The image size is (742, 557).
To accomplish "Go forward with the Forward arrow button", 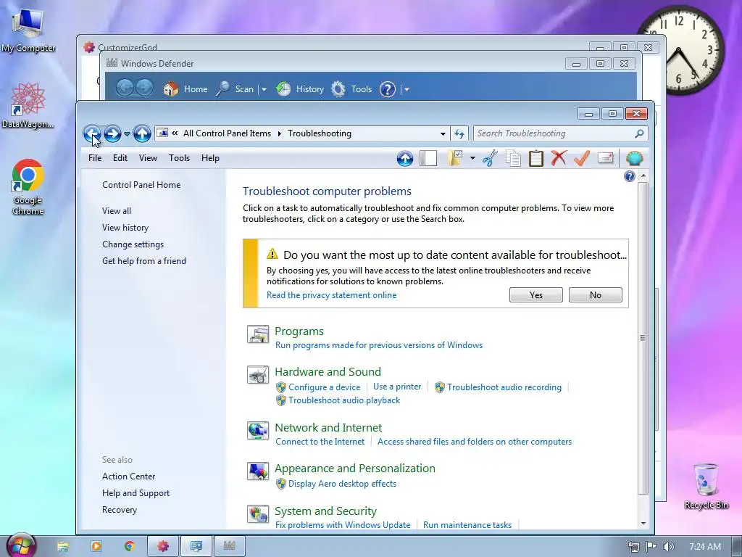I will (112, 134).
